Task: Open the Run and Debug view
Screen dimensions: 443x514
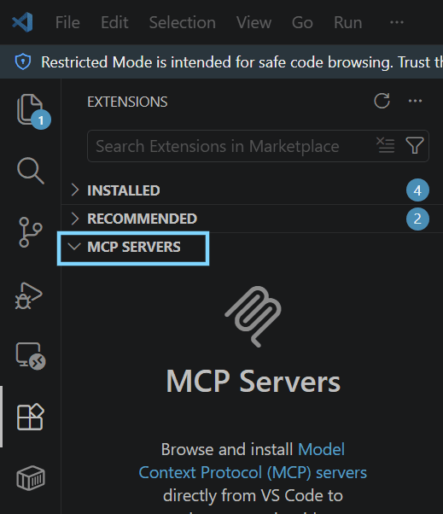Action: coord(29,295)
